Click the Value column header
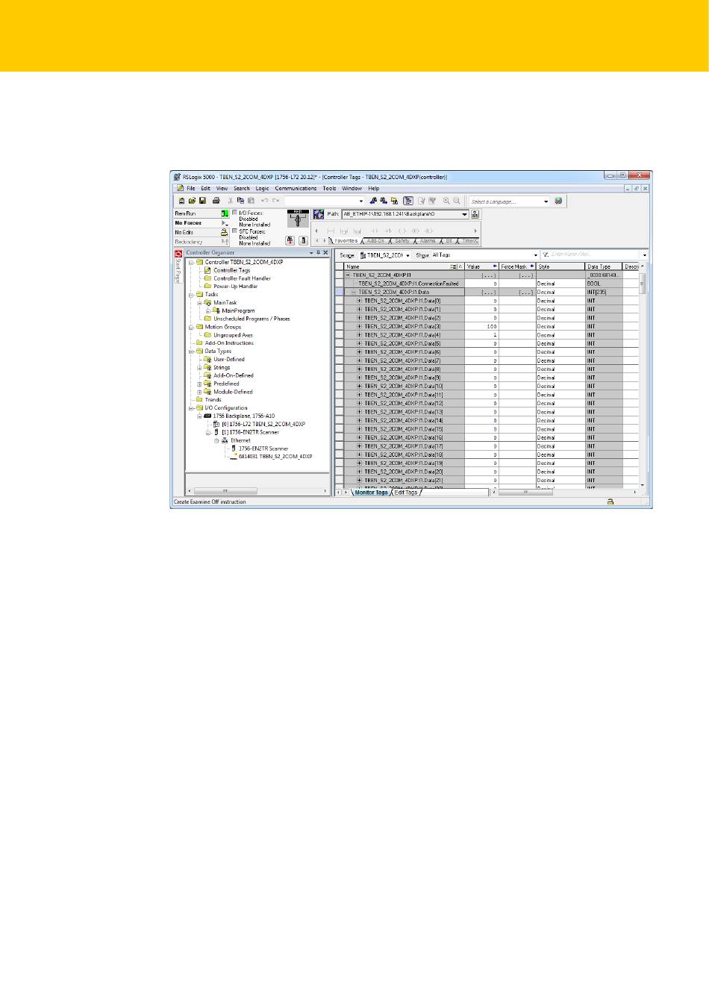This screenshot has height=1003, width=709. (481, 266)
